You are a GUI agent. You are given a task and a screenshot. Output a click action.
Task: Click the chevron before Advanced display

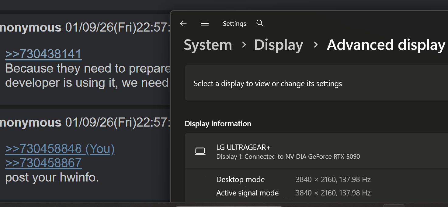316,45
